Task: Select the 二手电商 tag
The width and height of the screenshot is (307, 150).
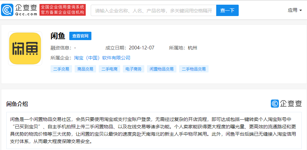Action: click(109, 69)
